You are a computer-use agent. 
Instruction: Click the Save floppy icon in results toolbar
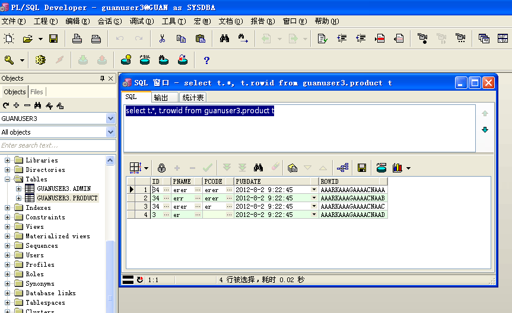pos(362,168)
